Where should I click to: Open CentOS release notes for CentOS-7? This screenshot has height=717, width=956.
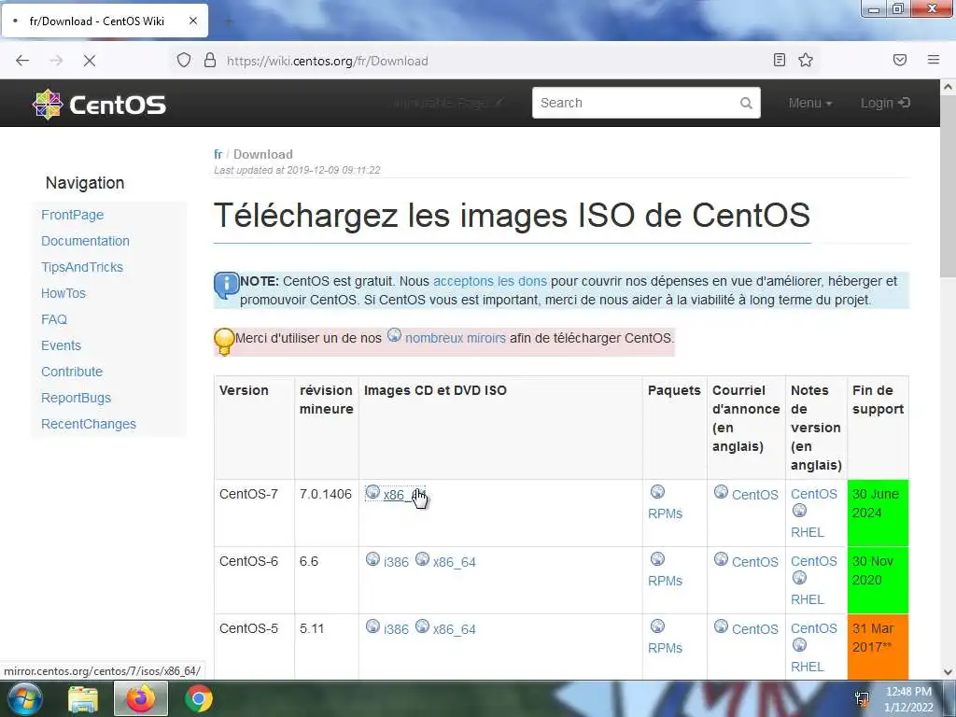click(814, 494)
